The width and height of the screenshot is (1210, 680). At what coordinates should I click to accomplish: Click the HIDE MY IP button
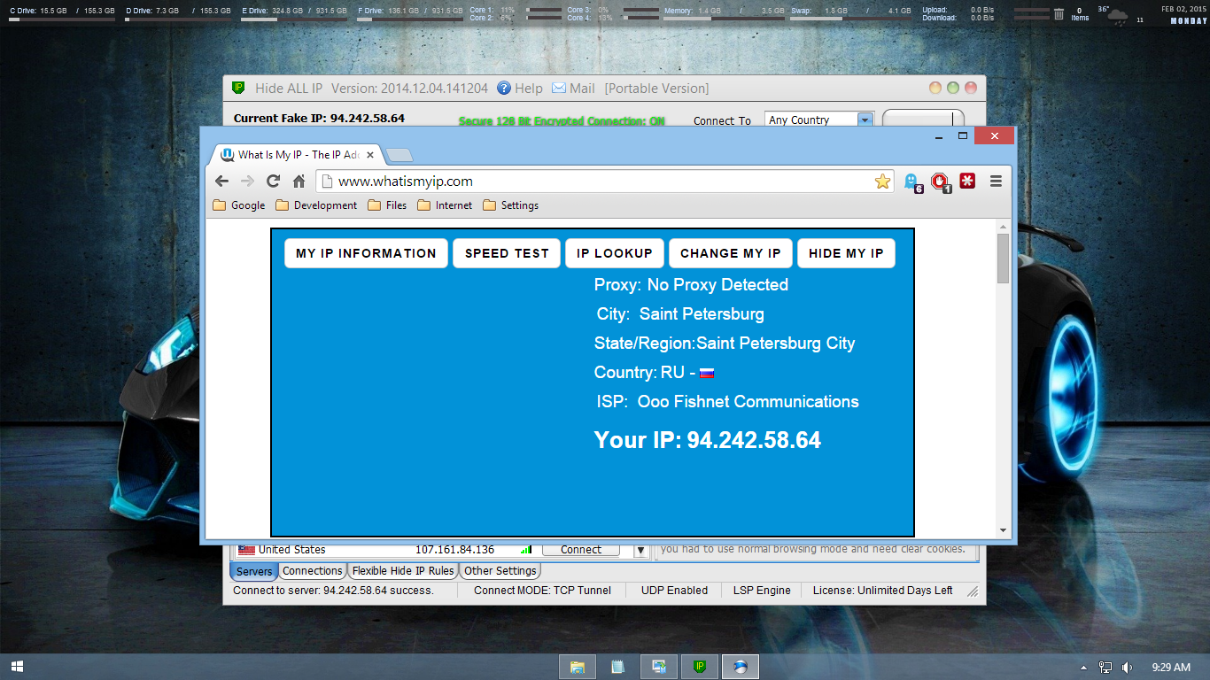(846, 253)
